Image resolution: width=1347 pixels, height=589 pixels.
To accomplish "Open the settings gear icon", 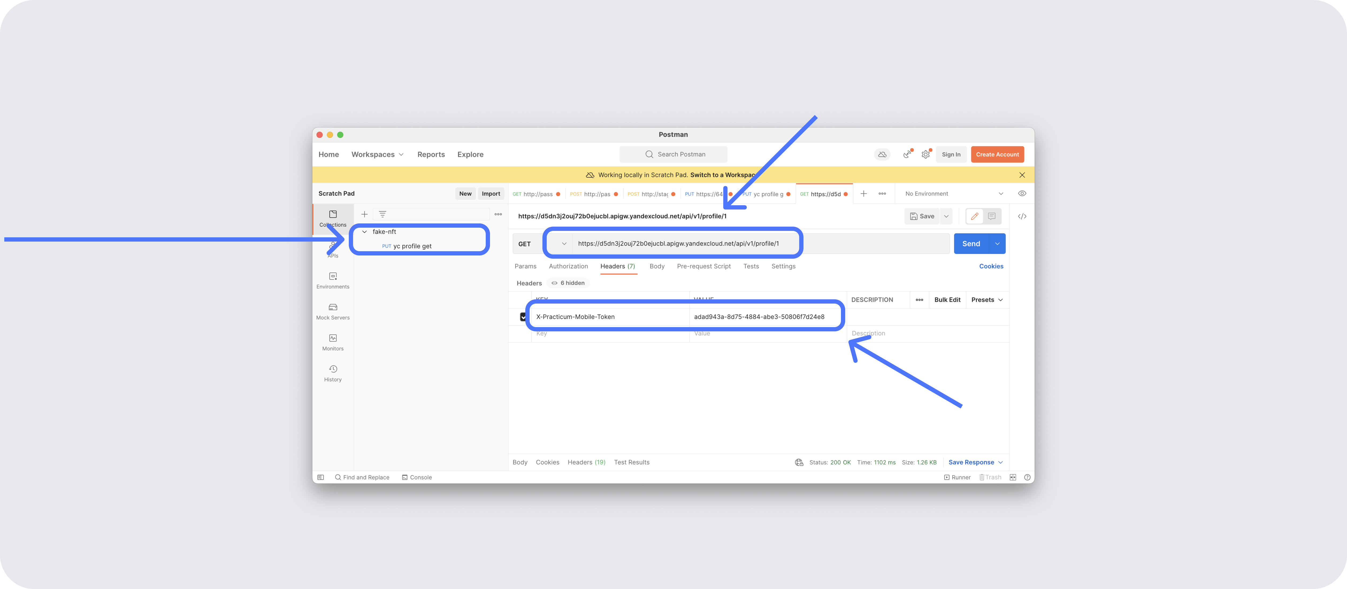I will pyautogui.click(x=925, y=155).
